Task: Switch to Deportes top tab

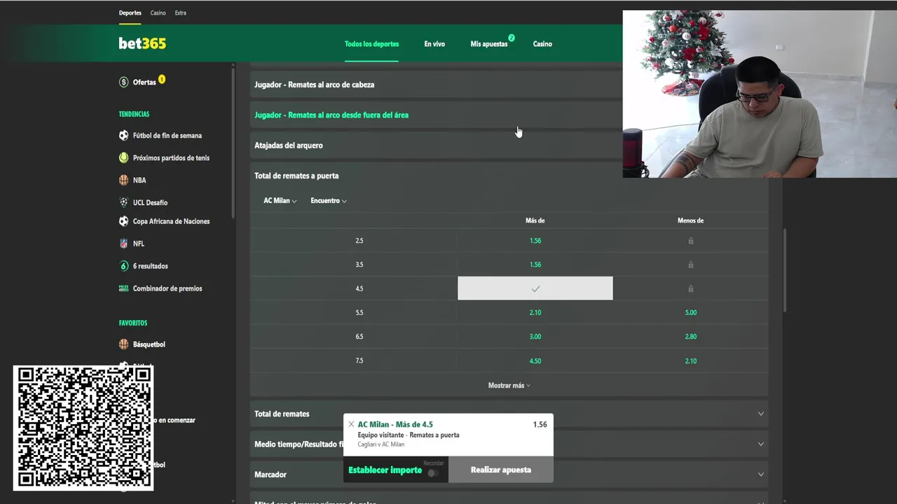Action: tap(130, 13)
